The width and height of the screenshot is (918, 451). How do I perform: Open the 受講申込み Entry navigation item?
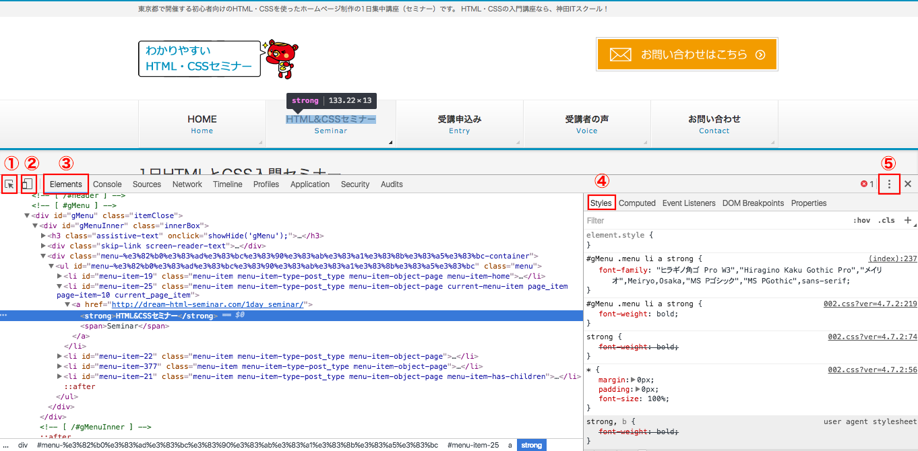tap(460, 124)
